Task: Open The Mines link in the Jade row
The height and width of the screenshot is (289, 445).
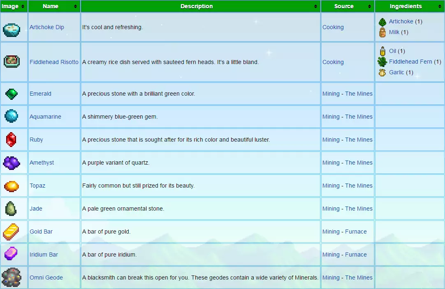Action: (359, 209)
